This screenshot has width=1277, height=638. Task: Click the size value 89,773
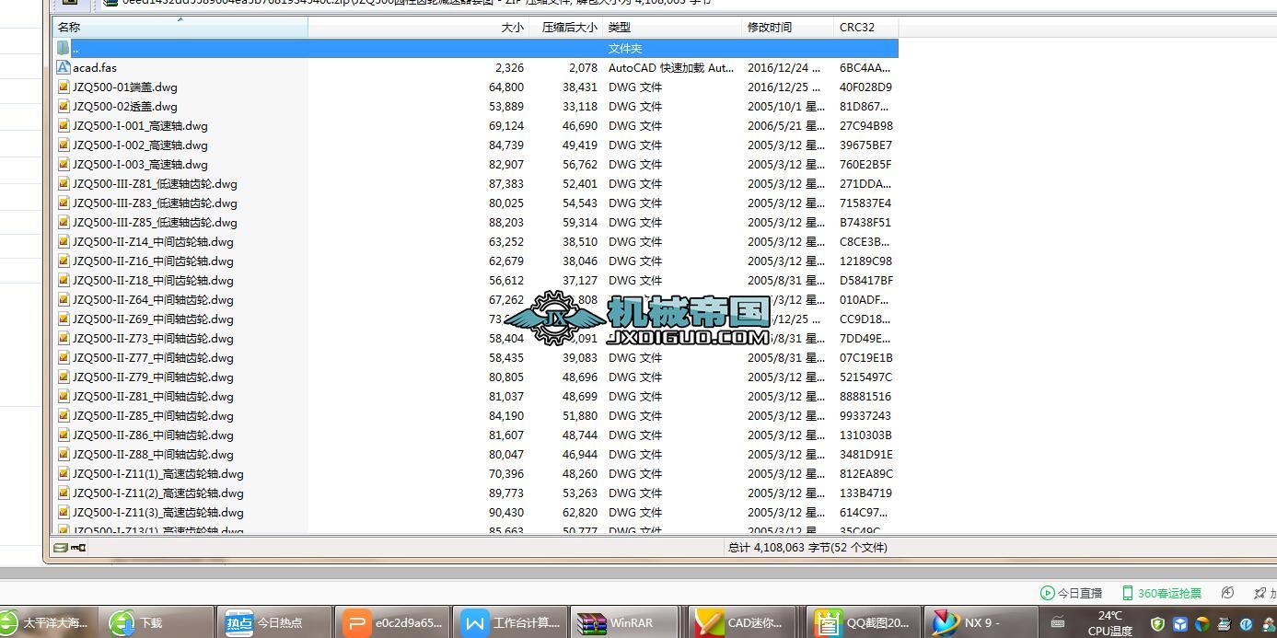506,493
